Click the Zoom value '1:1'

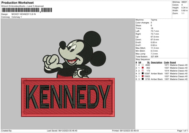(183, 13)
